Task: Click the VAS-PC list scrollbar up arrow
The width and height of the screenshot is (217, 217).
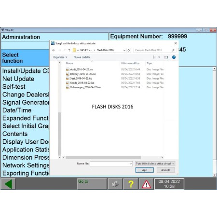Action: 215,69
